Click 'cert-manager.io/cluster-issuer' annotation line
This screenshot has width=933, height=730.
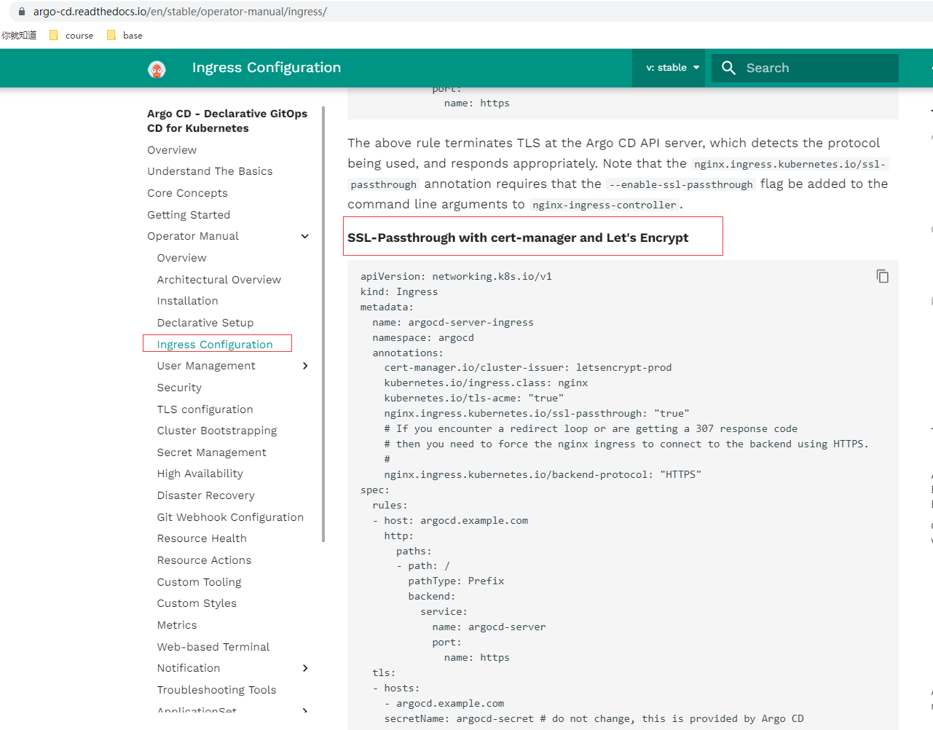click(x=528, y=367)
